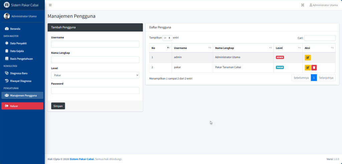Screen dimensions: 342x164
Task: Click the edit icon for admin user
Action: tap(308, 57)
